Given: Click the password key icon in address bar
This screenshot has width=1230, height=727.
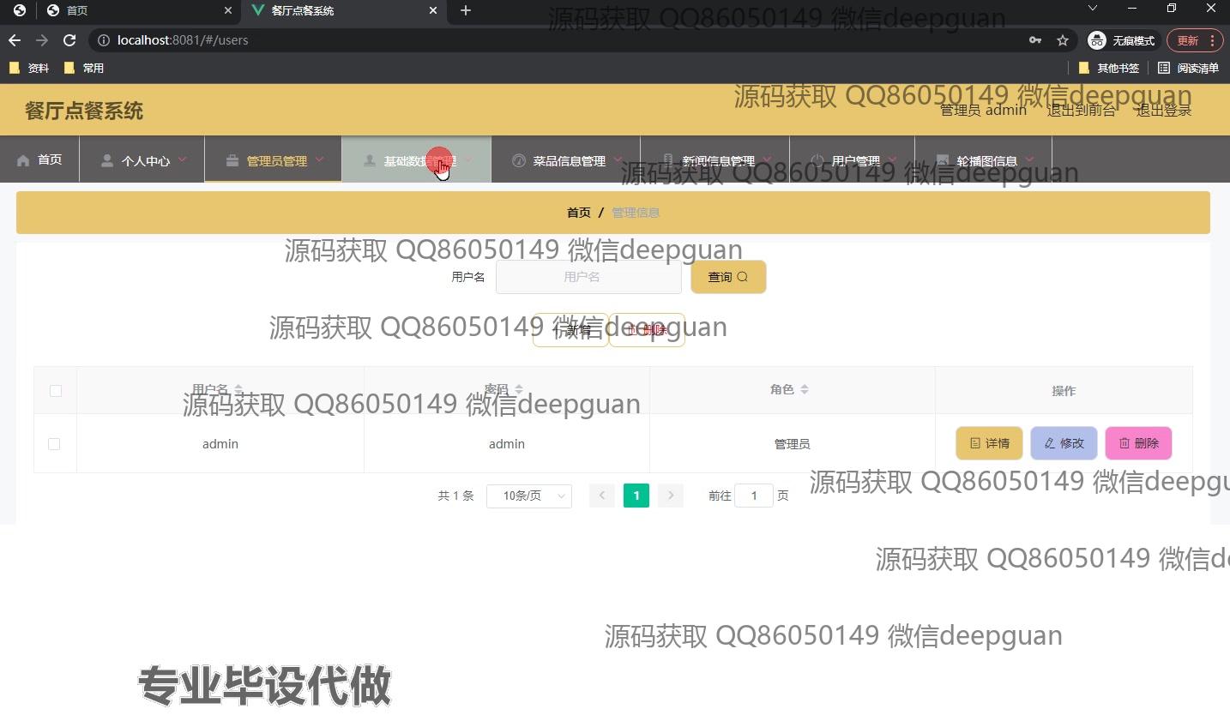Looking at the screenshot, I should 1035,40.
